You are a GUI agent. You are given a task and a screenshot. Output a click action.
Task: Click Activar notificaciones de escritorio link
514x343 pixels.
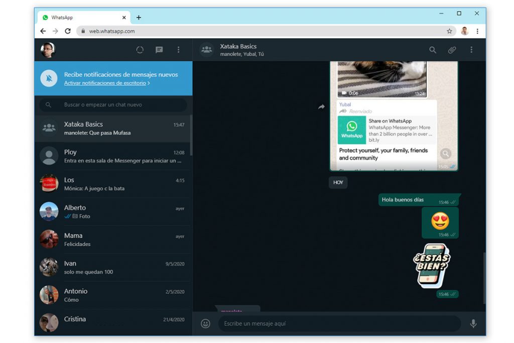click(105, 83)
